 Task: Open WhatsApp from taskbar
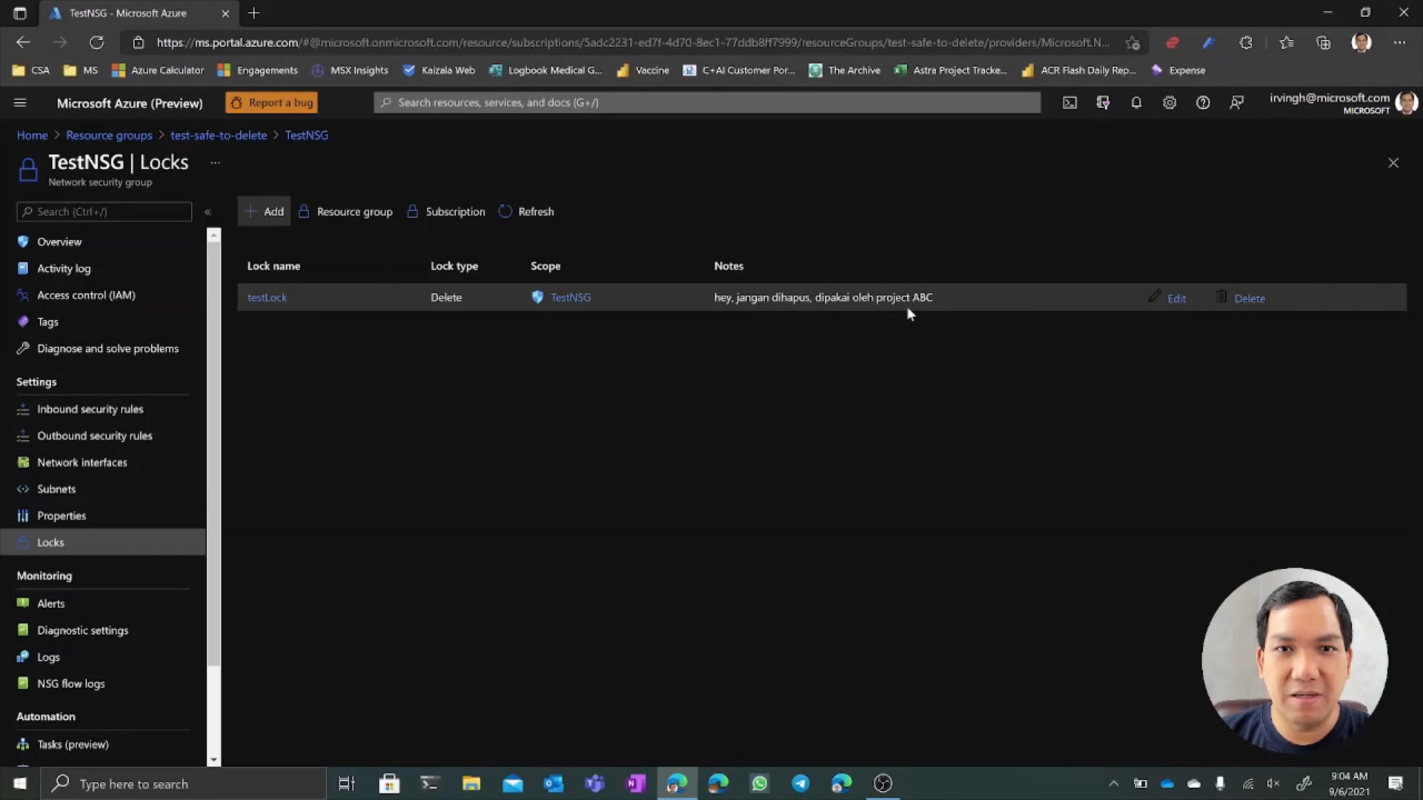[x=760, y=784]
